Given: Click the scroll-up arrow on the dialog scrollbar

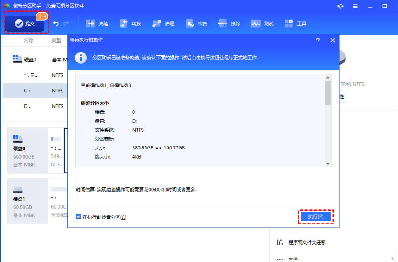Looking at the screenshot, I should (x=328, y=77).
